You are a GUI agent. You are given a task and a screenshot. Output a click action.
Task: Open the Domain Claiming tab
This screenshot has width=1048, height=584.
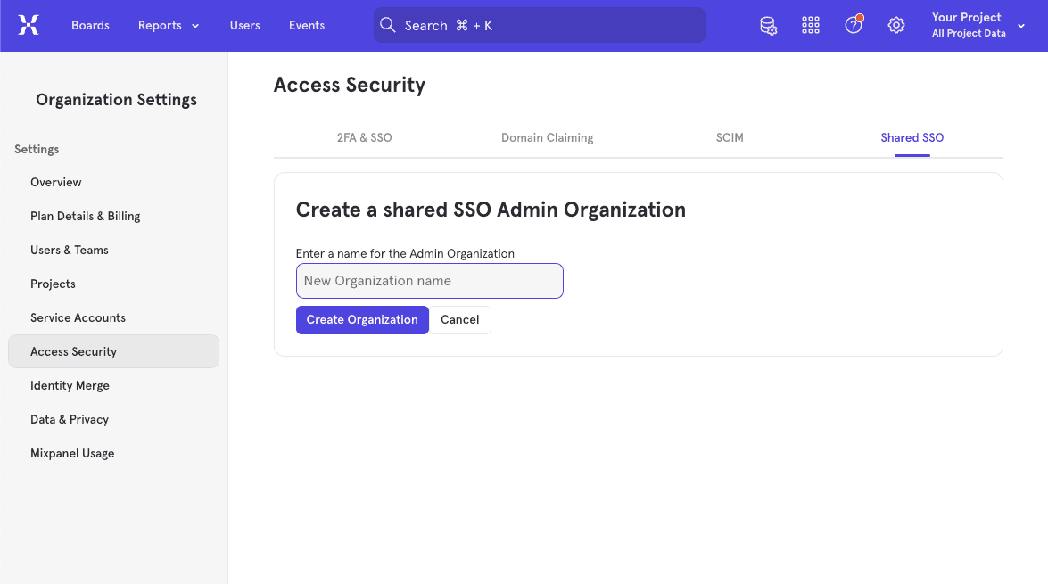point(547,137)
